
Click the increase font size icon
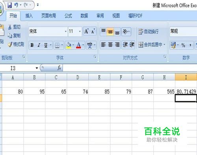(87, 31)
